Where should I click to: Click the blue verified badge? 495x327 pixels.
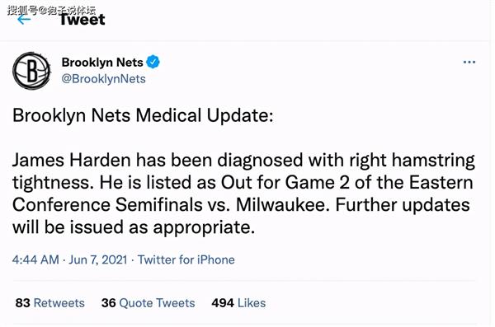pyautogui.click(x=153, y=62)
